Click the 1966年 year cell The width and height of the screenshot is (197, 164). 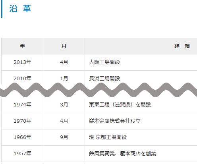tap(23, 137)
